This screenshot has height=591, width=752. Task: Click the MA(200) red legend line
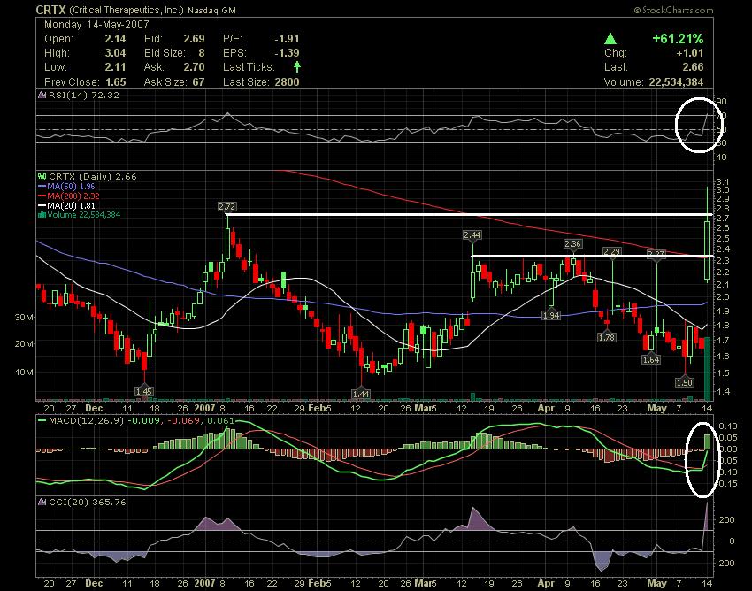[42, 196]
